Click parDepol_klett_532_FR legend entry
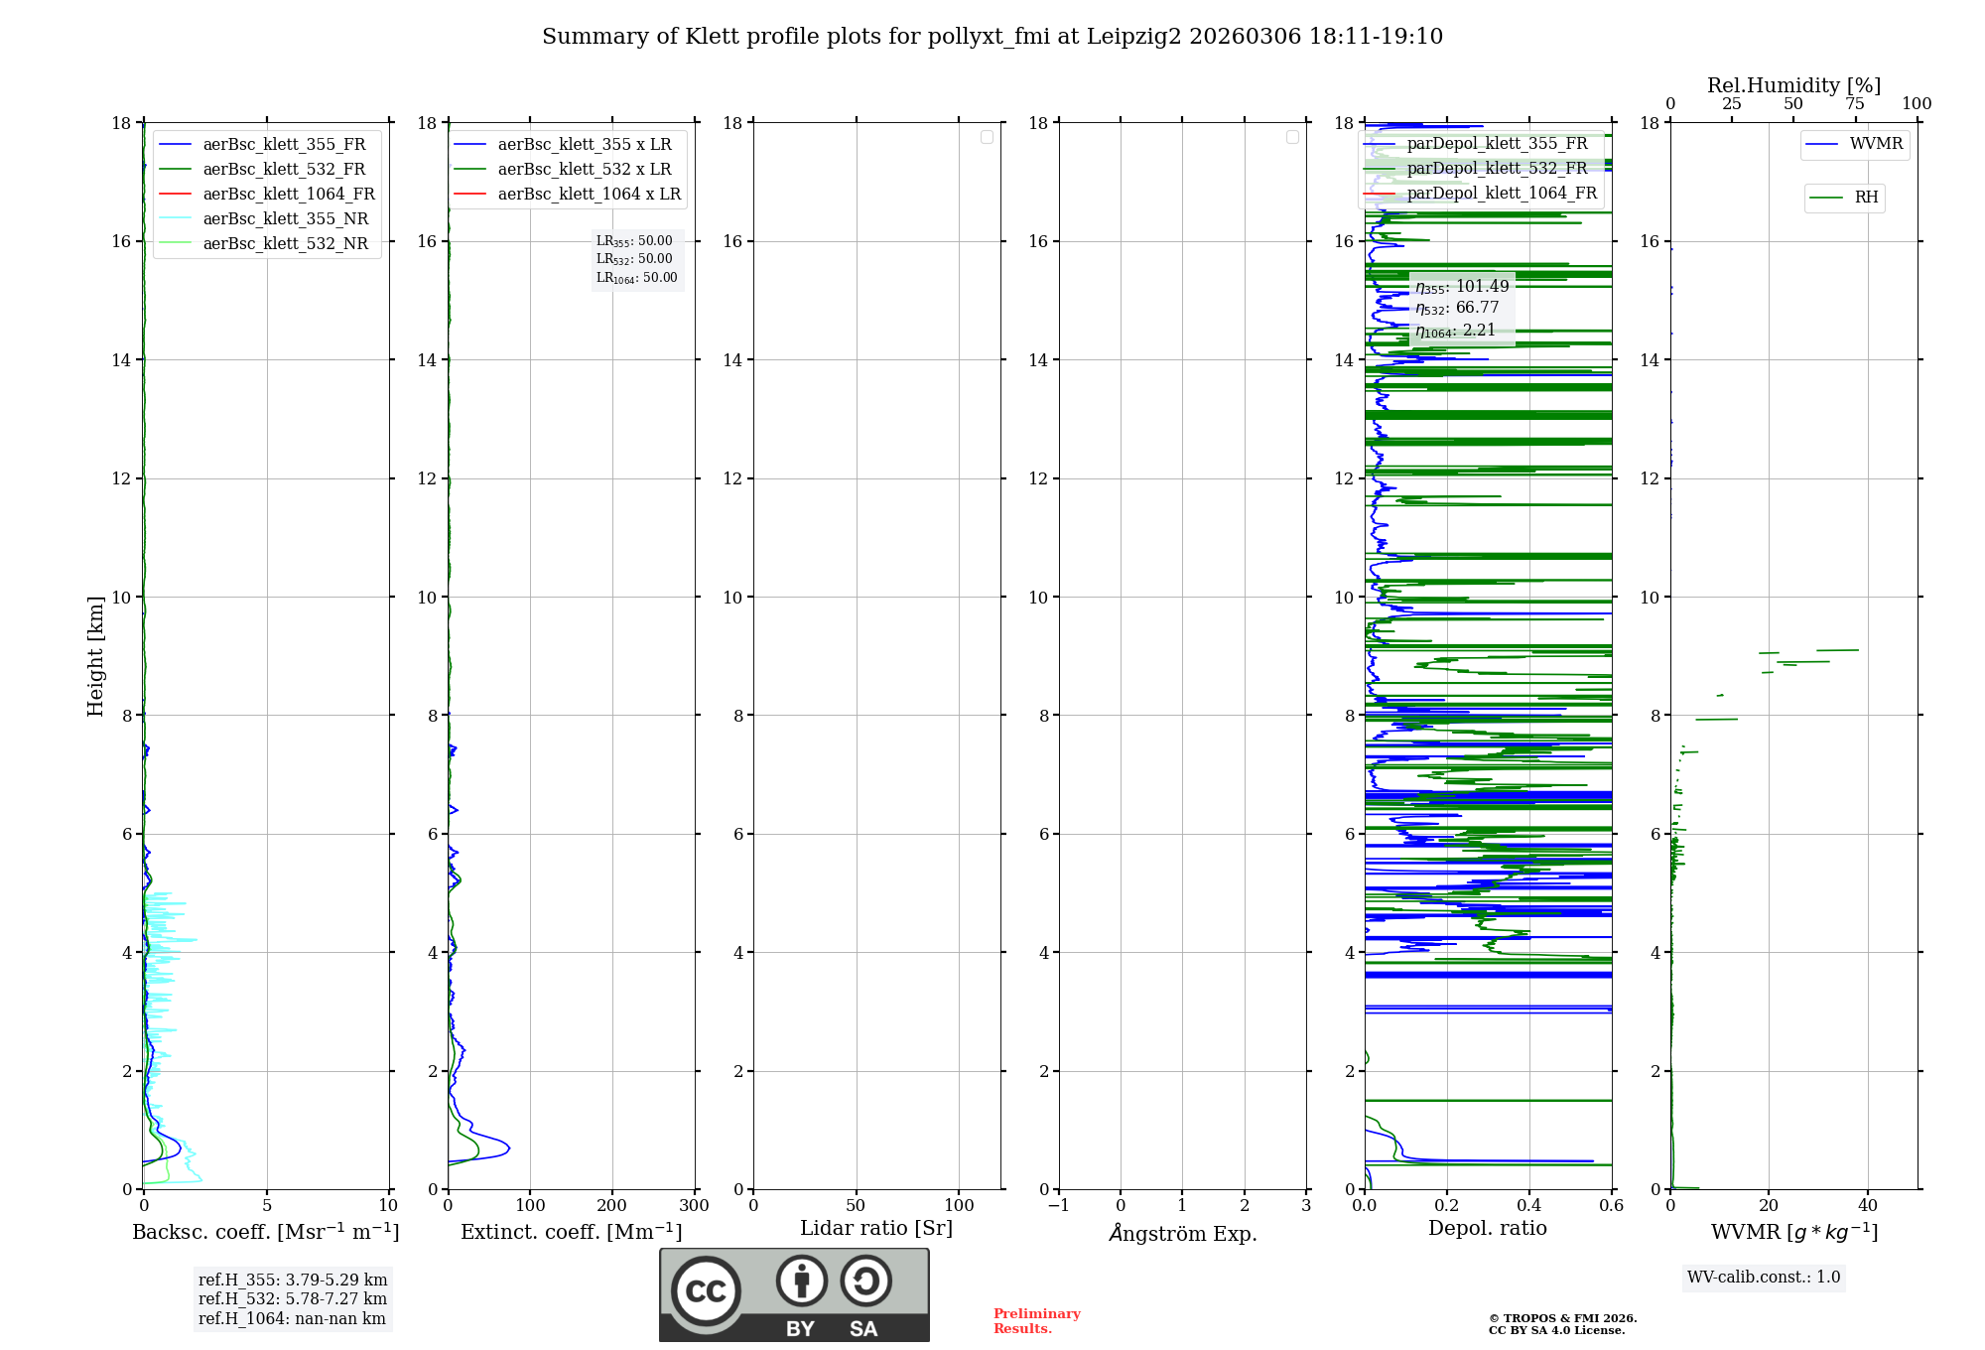 point(1497,169)
